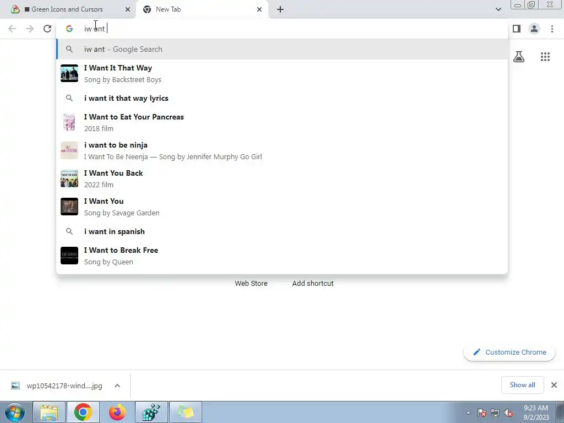This screenshot has width=564, height=423.
Task: Click the Action Center flag icon
Action: [482, 413]
